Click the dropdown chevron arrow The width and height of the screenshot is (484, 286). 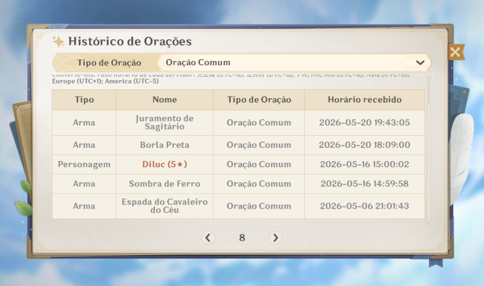420,63
